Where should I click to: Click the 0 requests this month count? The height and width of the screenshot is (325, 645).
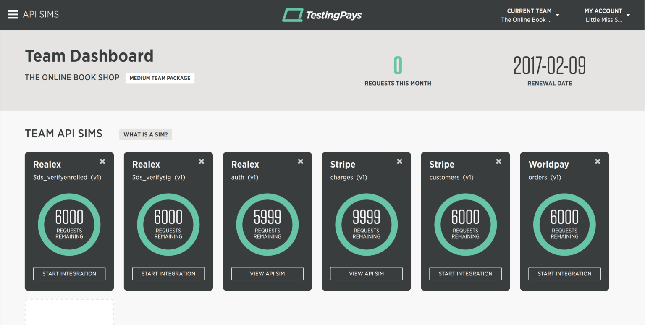(398, 66)
